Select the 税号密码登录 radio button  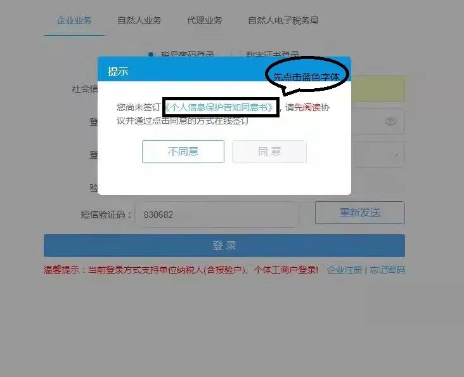[151, 54]
